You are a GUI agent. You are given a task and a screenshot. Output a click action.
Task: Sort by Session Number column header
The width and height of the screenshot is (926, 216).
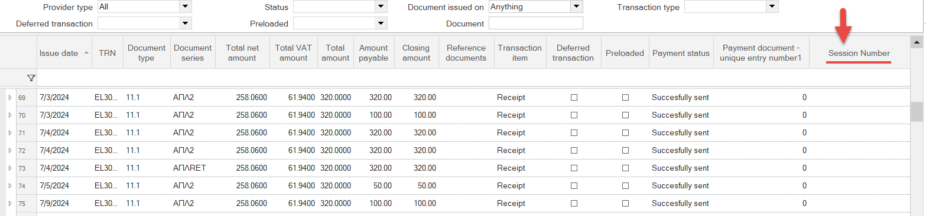[859, 53]
